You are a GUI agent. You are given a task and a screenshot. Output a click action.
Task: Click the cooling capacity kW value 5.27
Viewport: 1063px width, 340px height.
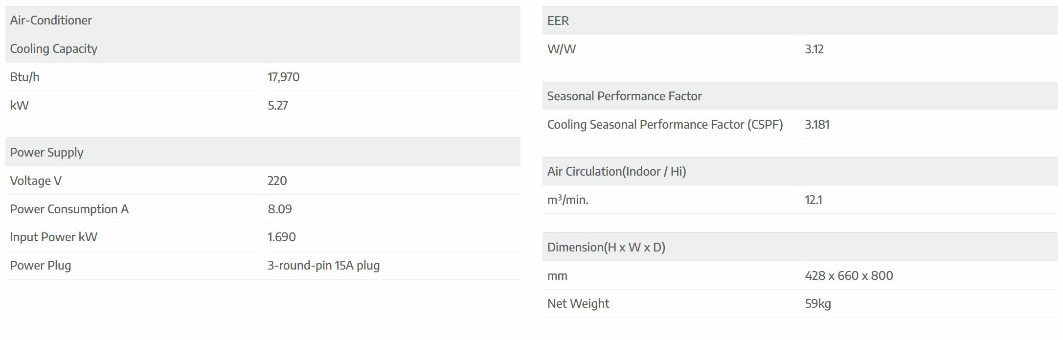277,106
